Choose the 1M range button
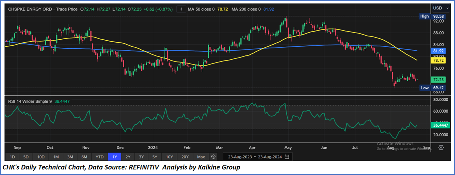The width and height of the screenshot is (455, 175). (56, 157)
